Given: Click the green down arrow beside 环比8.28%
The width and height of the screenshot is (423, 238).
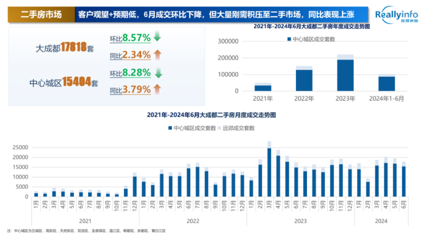Looking at the screenshot, I should point(158,73).
